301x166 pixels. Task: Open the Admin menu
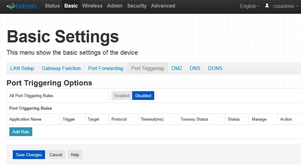[115, 6]
